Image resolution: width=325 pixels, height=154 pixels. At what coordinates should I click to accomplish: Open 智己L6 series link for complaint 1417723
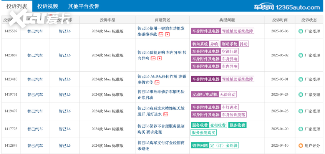pos(65,129)
